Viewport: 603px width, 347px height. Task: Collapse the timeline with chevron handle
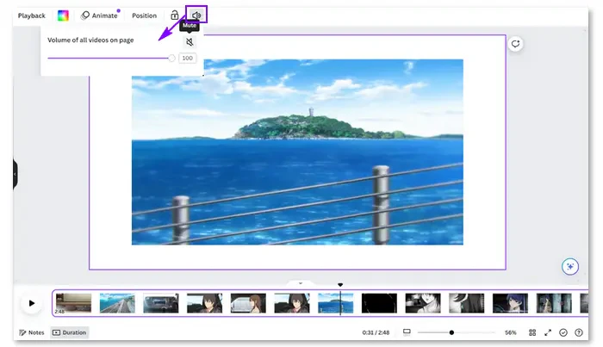301,283
